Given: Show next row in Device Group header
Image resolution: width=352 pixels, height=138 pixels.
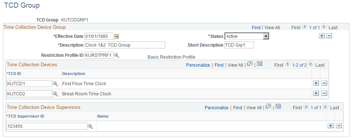Looking at the screenshot, I should pyautogui.click(x=324, y=27).
